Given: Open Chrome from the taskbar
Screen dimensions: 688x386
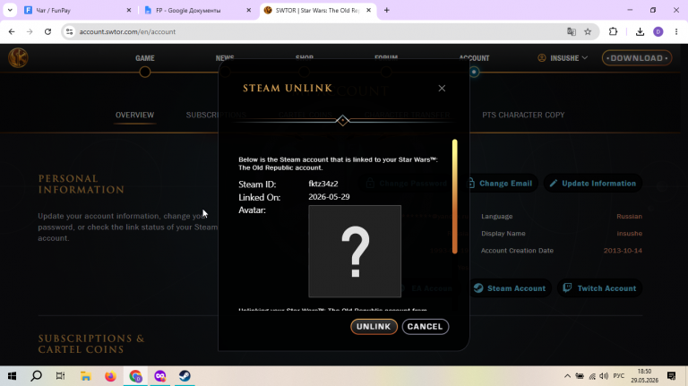Looking at the screenshot, I should point(135,376).
